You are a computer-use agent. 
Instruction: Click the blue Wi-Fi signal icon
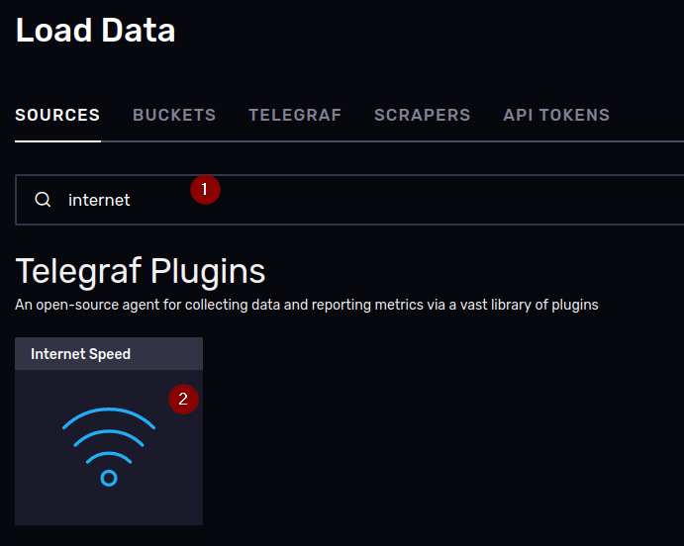coord(109,447)
